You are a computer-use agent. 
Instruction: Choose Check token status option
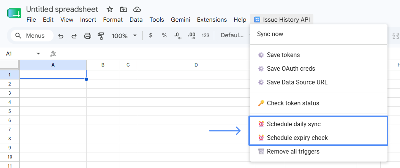319,103
